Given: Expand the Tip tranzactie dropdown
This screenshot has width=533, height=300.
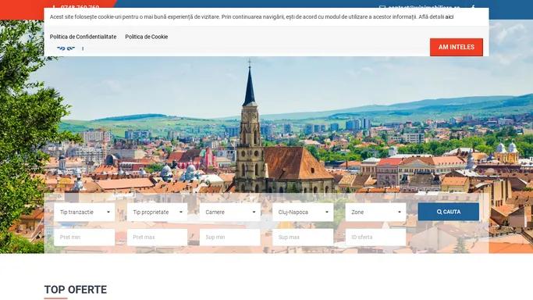Looking at the screenshot, I should [x=84, y=212].
